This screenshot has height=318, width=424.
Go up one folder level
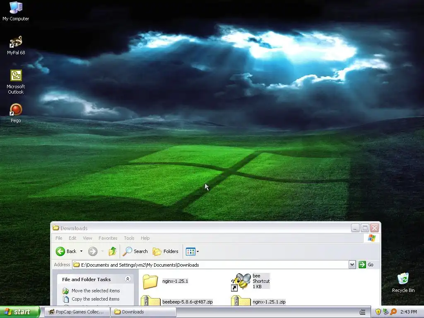tap(113, 251)
